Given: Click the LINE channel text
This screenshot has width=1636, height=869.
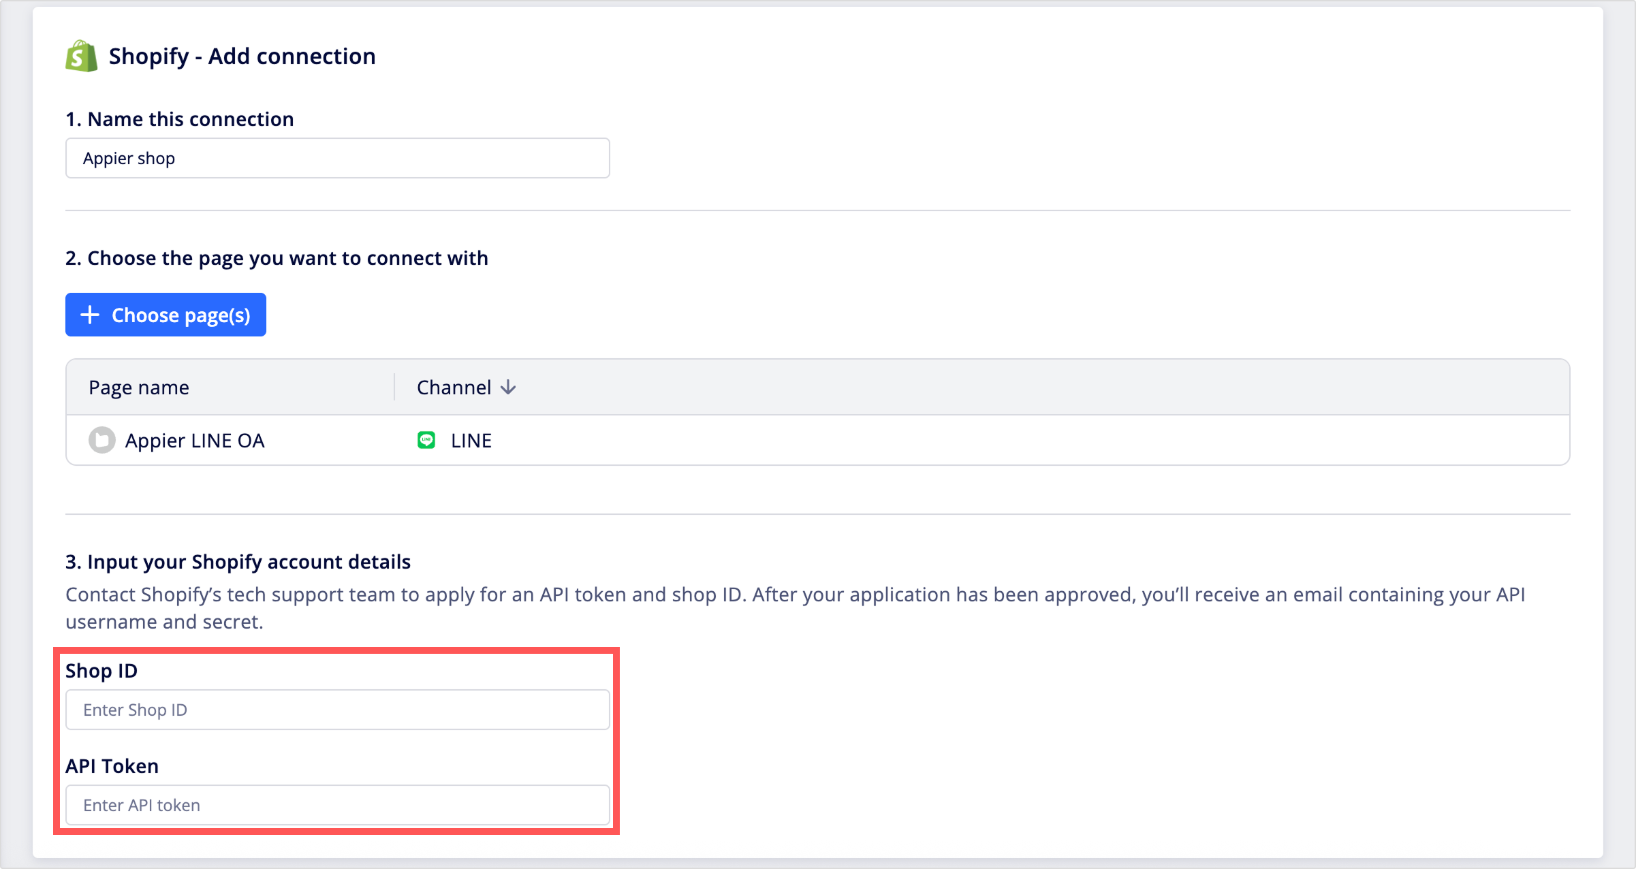Looking at the screenshot, I should click(471, 441).
